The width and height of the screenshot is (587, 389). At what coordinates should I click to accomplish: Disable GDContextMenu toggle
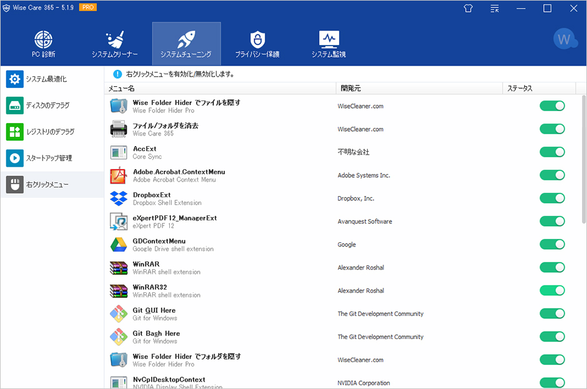(552, 245)
